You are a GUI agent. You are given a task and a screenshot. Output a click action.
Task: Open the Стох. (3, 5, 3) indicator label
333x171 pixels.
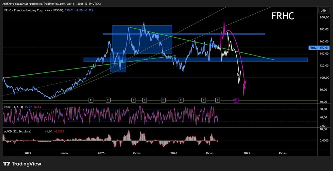point(14,107)
